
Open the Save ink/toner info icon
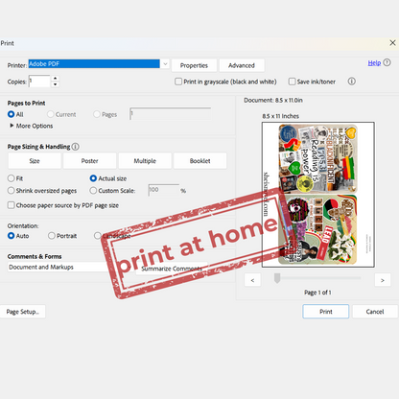[x=351, y=82]
